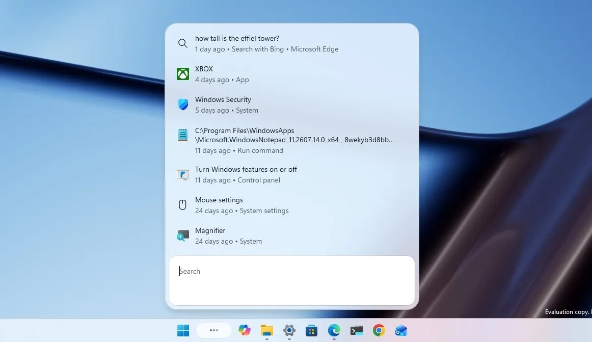This screenshot has height=342, width=592.
Task: Click '5 days ago • System' subtitle
Action: point(227,110)
